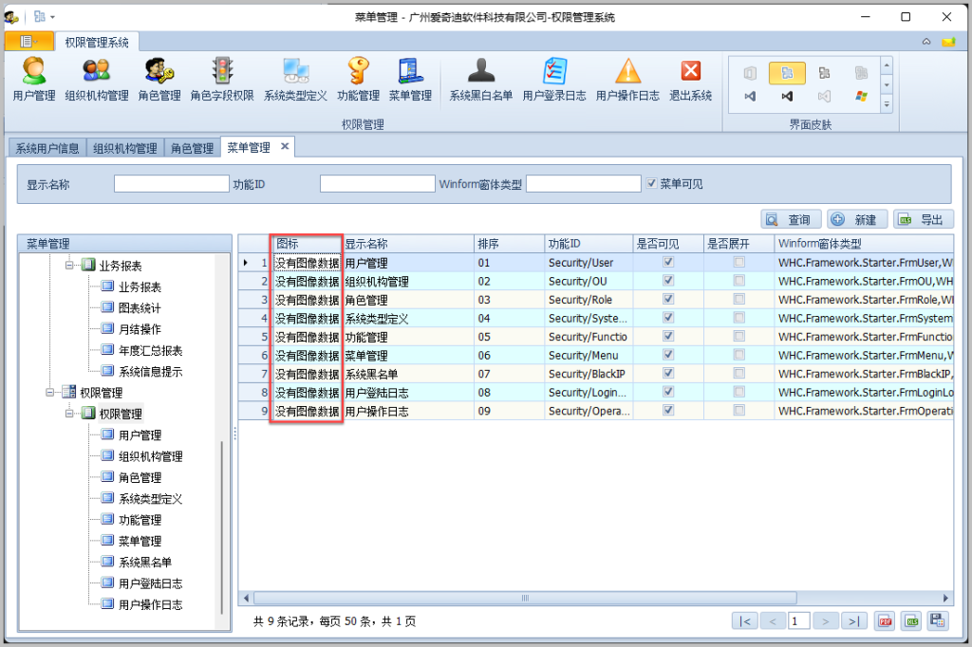The height and width of the screenshot is (647, 972).
Task: Export the grid to PDF
Action: 885,621
